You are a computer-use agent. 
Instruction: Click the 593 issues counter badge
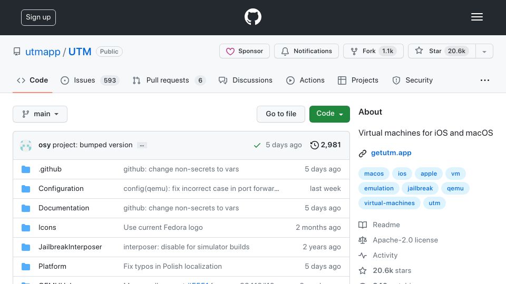pos(110,80)
